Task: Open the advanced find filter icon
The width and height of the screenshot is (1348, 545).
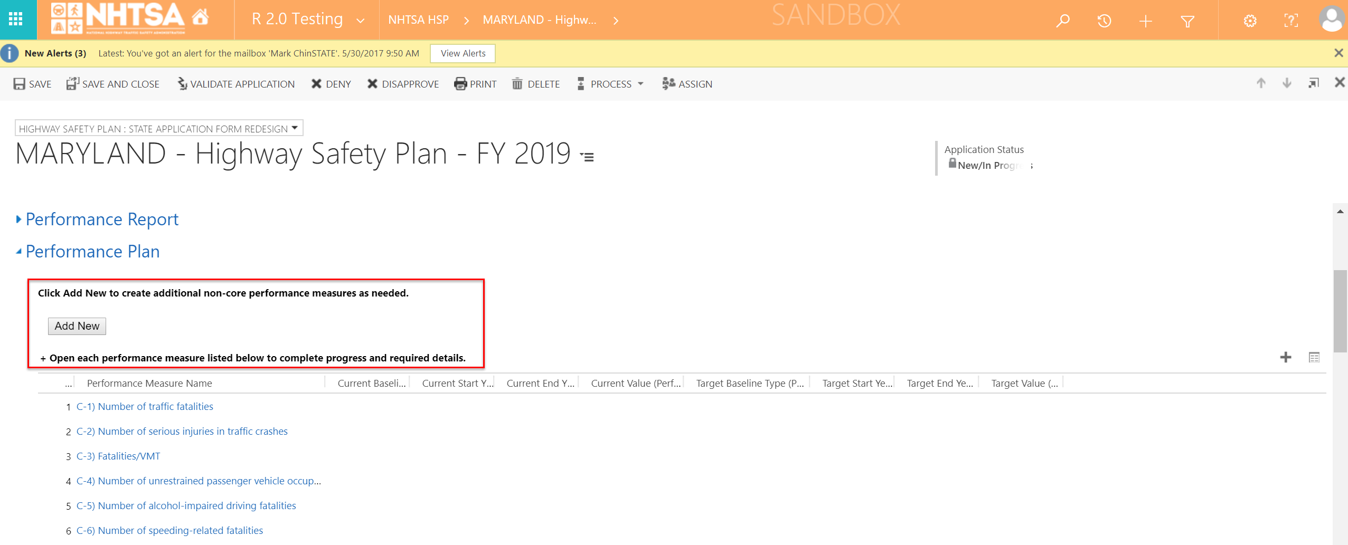Action: (x=1187, y=21)
